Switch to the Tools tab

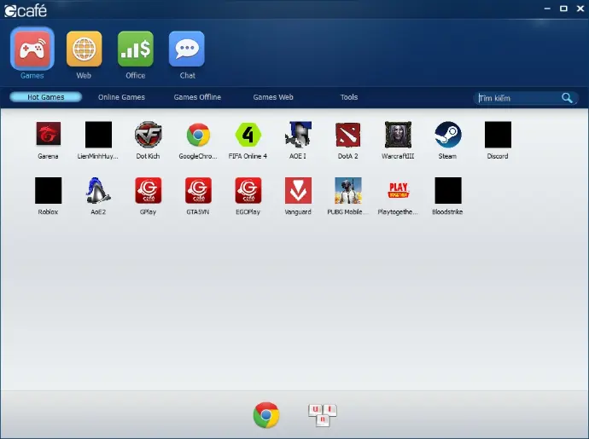point(349,97)
